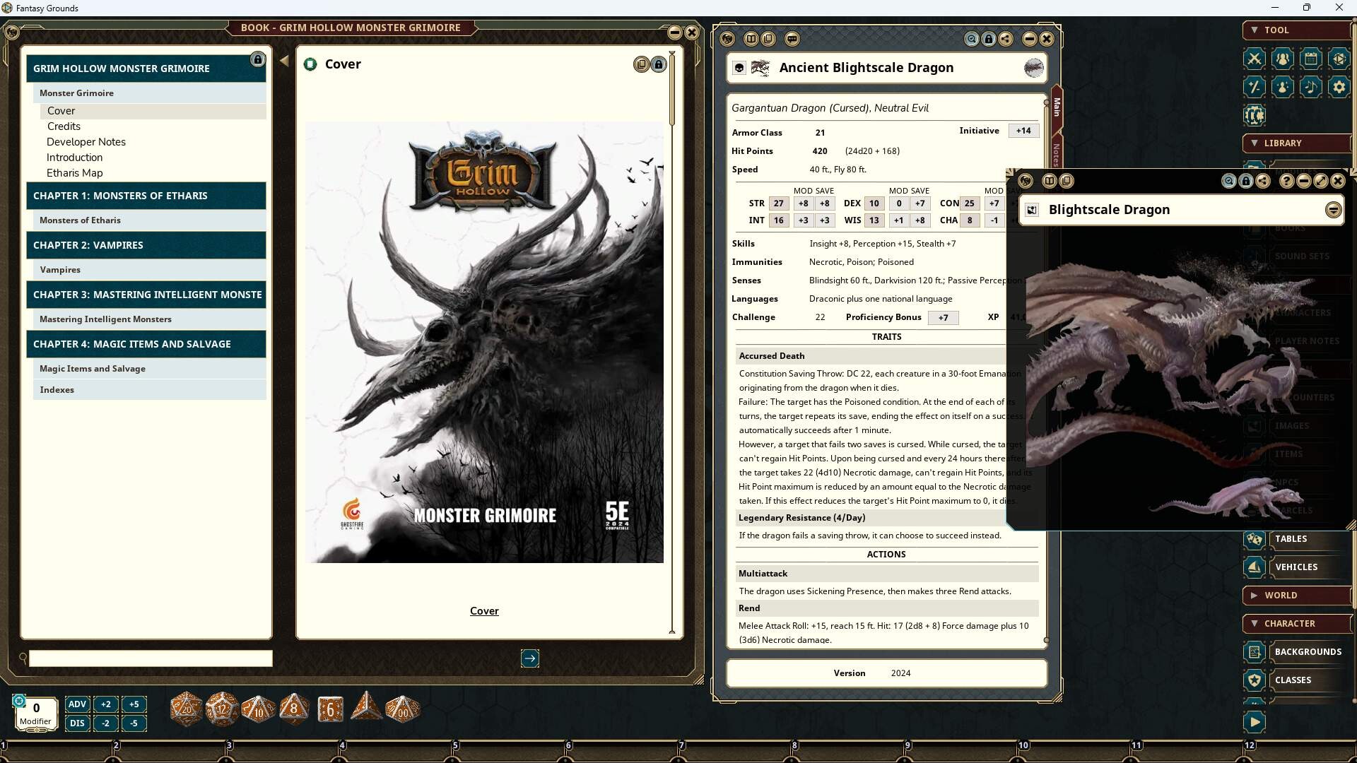Click the book search input field
Screen dimensions: 1357x763
tap(151, 658)
